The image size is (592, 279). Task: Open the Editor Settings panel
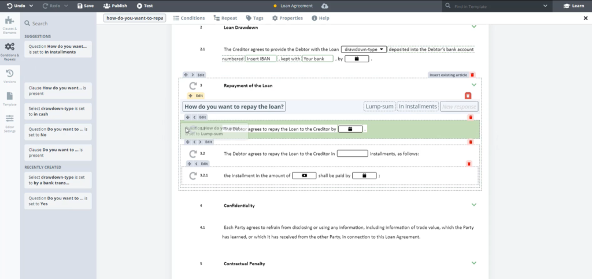coord(10,123)
